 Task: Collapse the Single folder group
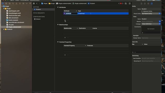point(4,9)
